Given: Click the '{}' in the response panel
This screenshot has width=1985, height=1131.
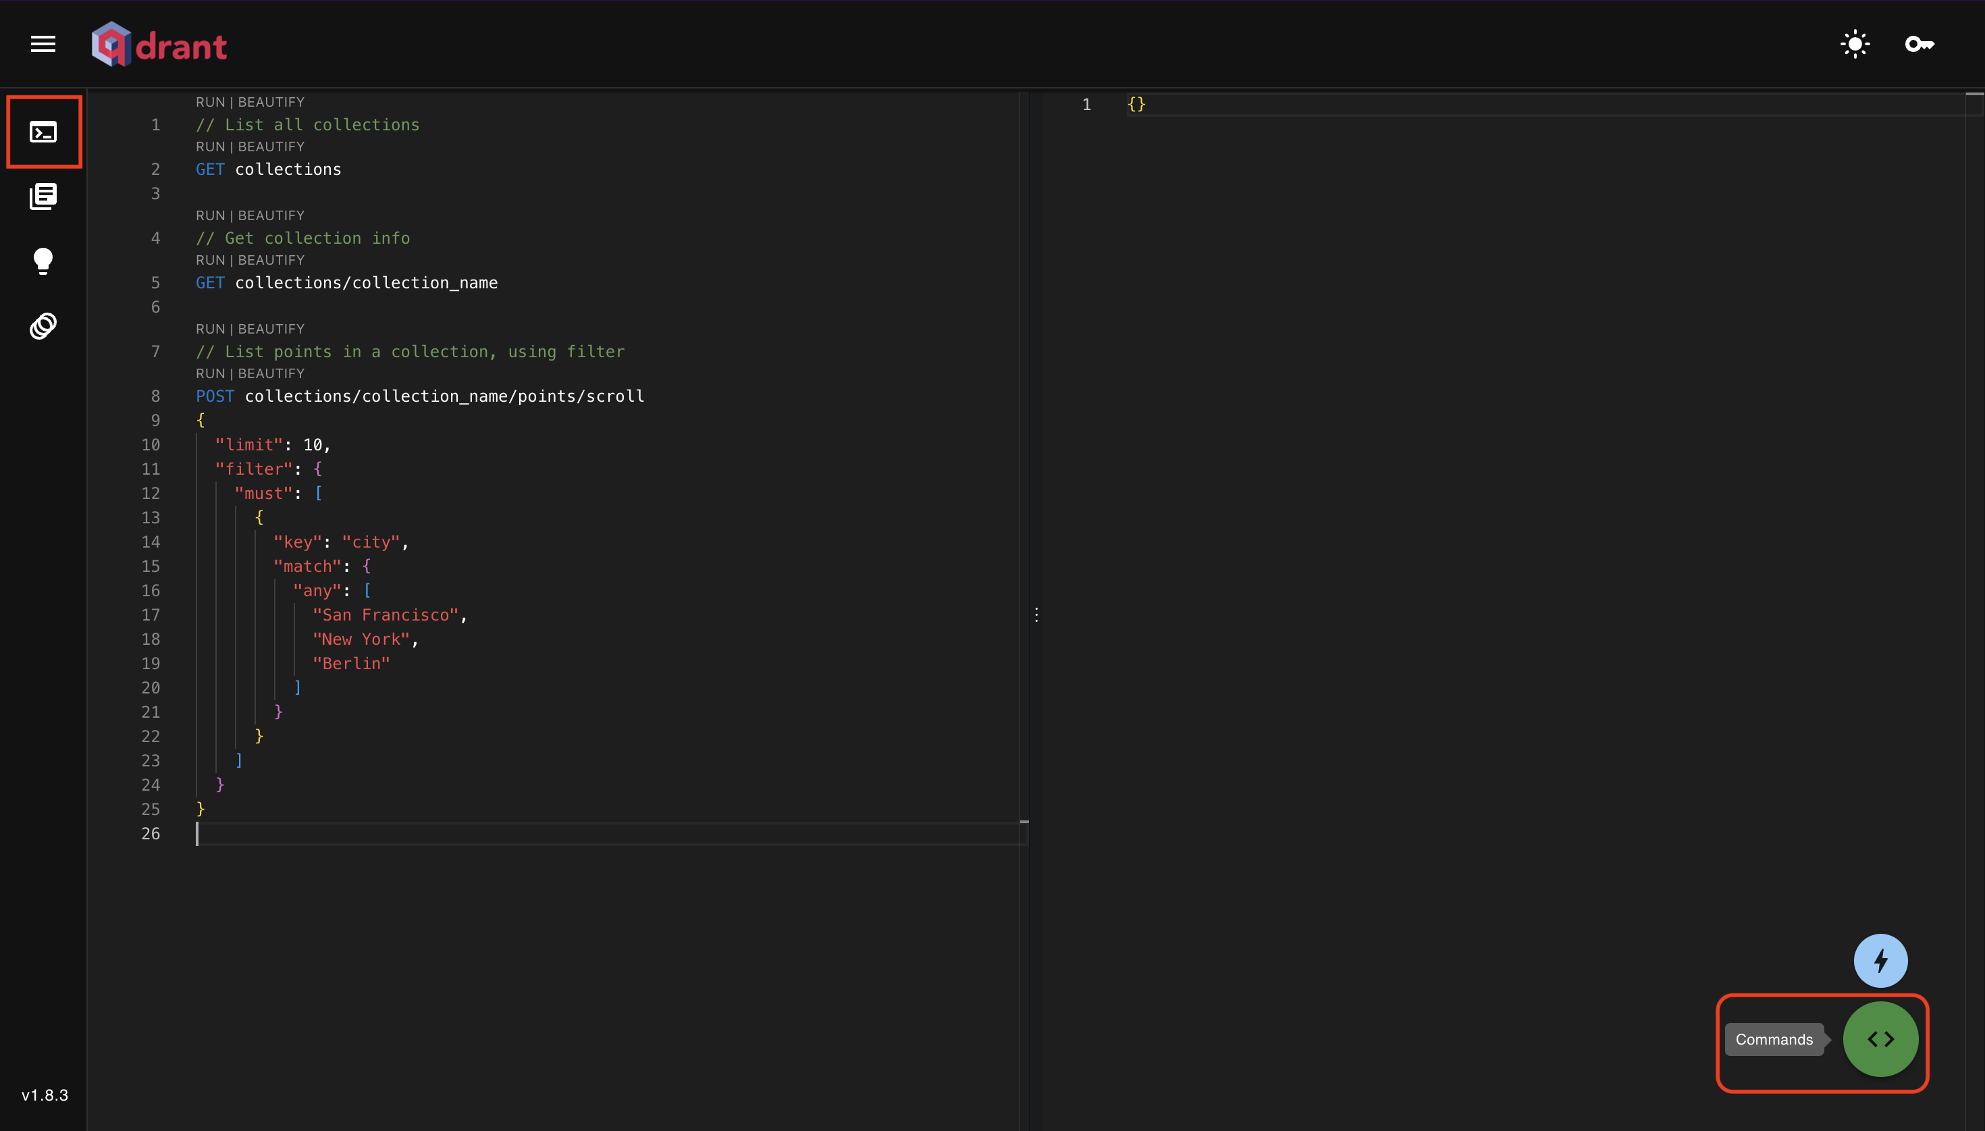Looking at the screenshot, I should (1136, 104).
